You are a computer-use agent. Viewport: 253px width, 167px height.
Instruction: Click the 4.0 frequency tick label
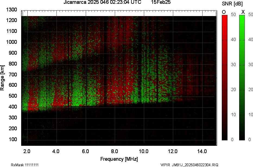pyautogui.click(x=56, y=151)
